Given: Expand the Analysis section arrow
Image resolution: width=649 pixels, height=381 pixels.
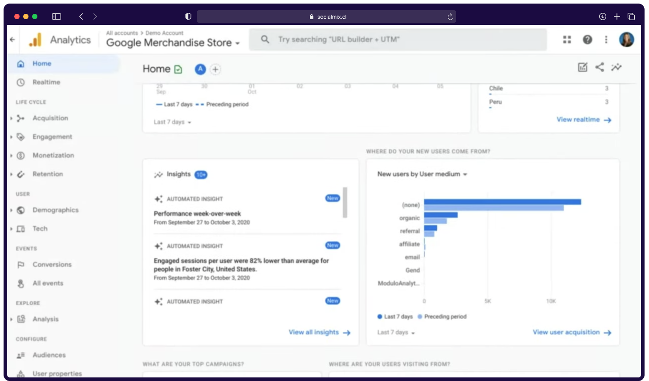Looking at the screenshot, I should (x=11, y=319).
